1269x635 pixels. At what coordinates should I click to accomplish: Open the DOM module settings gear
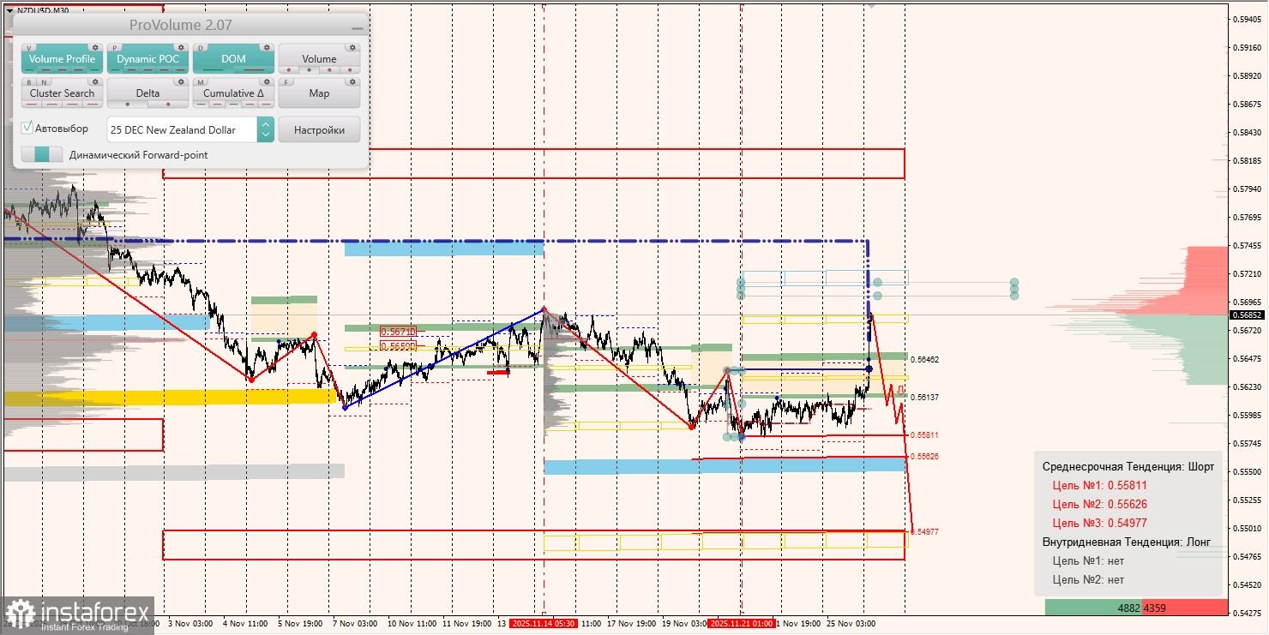point(267,48)
